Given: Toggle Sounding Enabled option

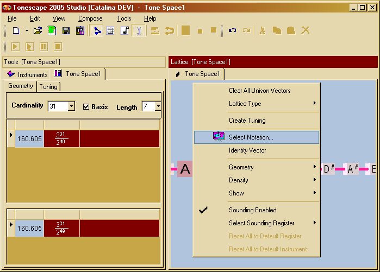Looking at the screenshot, I should tap(257, 210).
